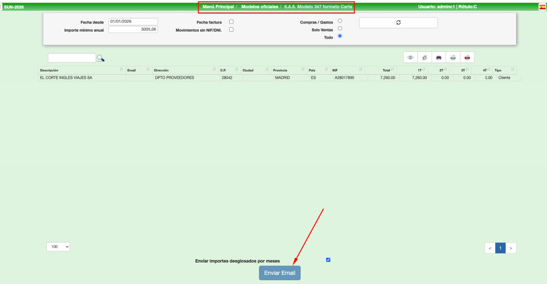Choose the Solo Ventas radio option
The width and height of the screenshot is (547, 284).
point(340,28)
